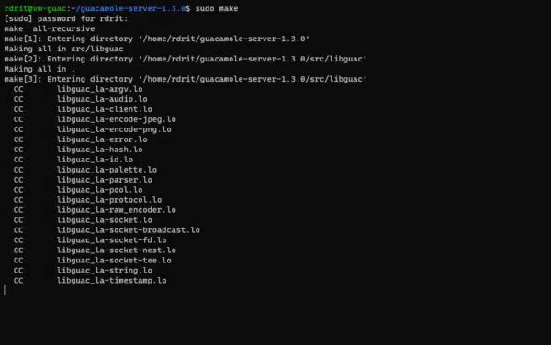The height and width of the screenshot is (345, 551).
Task: Click libguac_la-timestamp.lo filename
Action: 112,281
